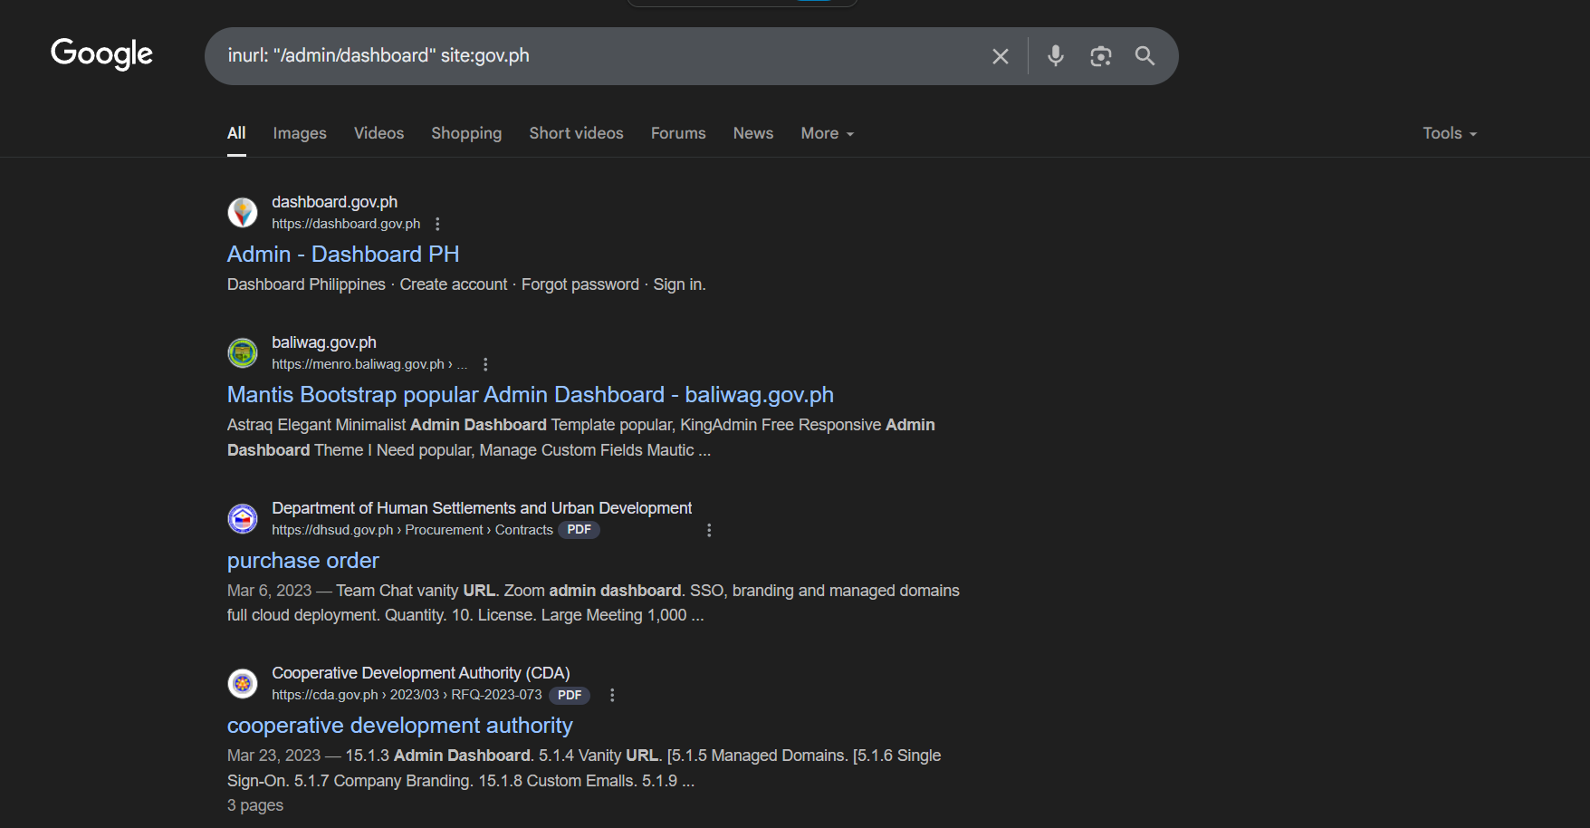Open options menu for CDA result

612,695
